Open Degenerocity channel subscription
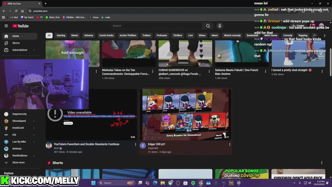 [20, 114]
